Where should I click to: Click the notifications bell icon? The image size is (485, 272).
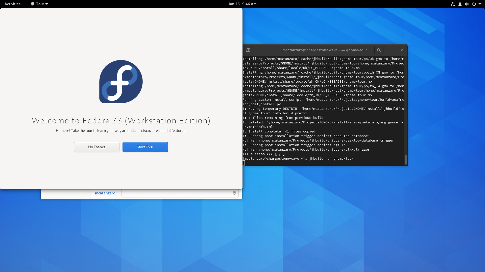pos(460,4)
